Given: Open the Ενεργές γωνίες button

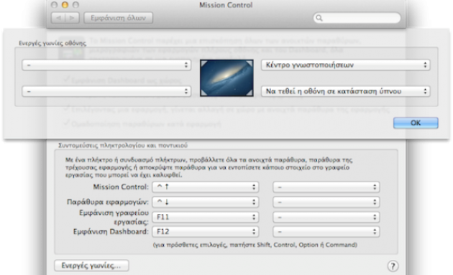Looking at the screenshot, I should [91, 266].
